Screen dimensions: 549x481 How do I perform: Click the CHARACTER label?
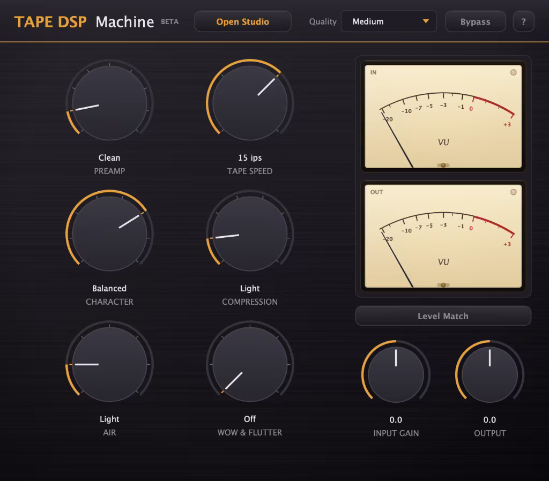(x=109, y=302)
